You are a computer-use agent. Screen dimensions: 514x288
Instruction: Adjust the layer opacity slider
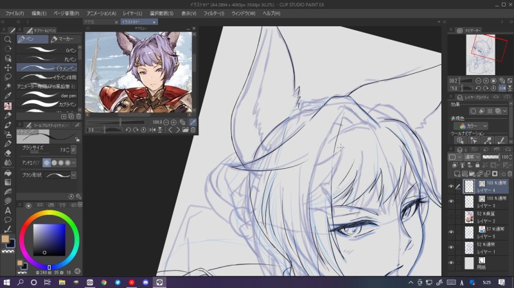[491, 157]
